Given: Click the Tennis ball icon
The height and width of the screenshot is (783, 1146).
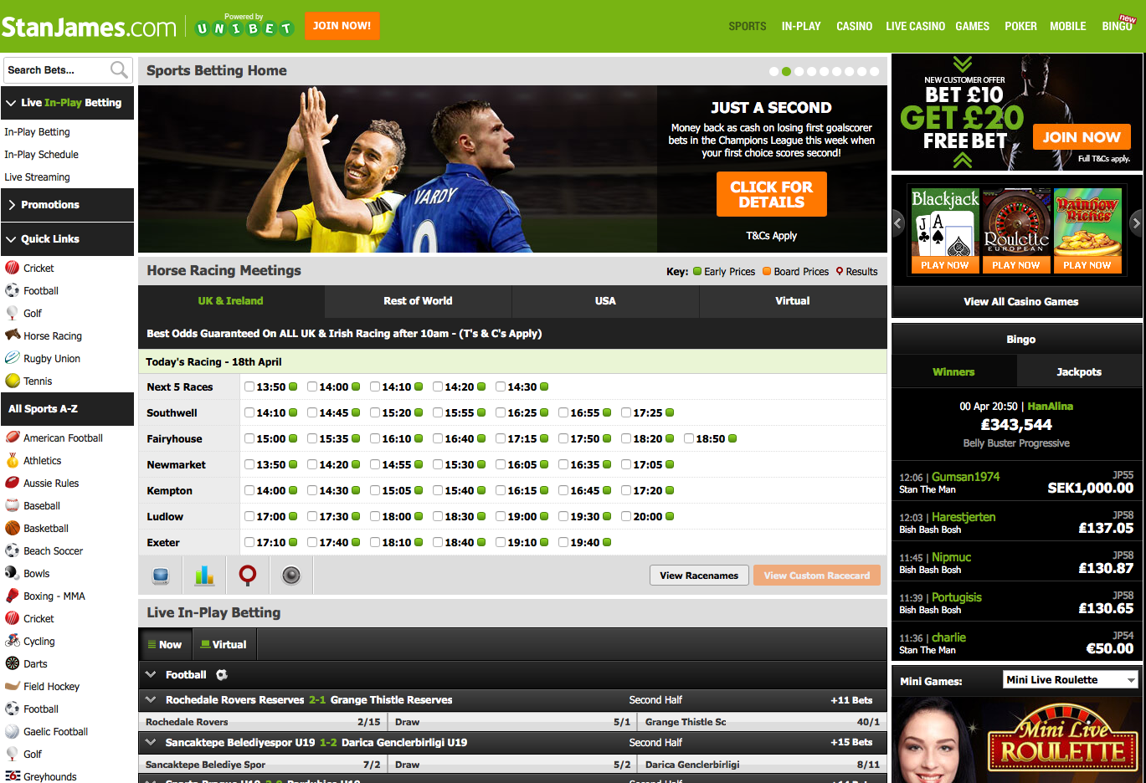Looking at the screenshot, I should [12, 381].
